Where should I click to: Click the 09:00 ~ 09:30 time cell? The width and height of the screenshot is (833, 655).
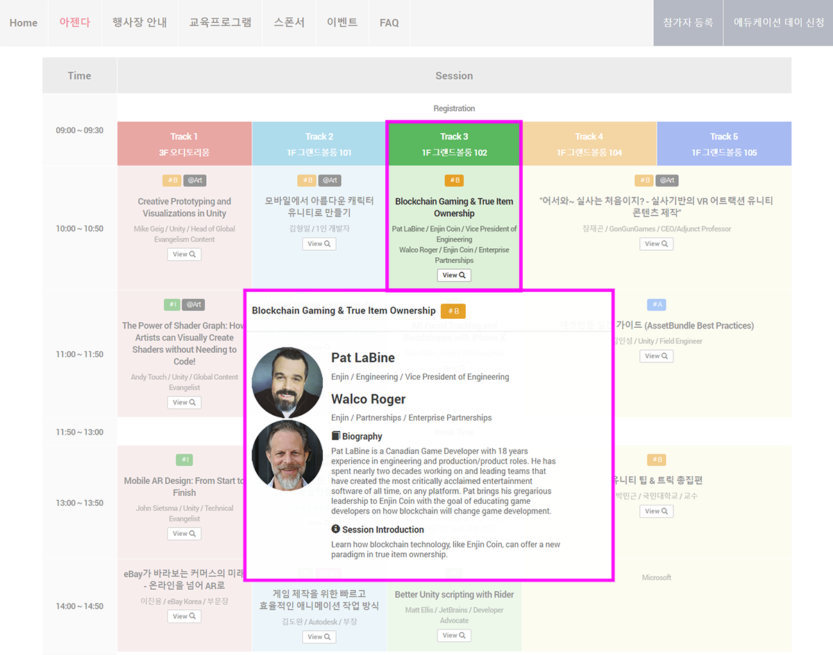pos(79,130)
